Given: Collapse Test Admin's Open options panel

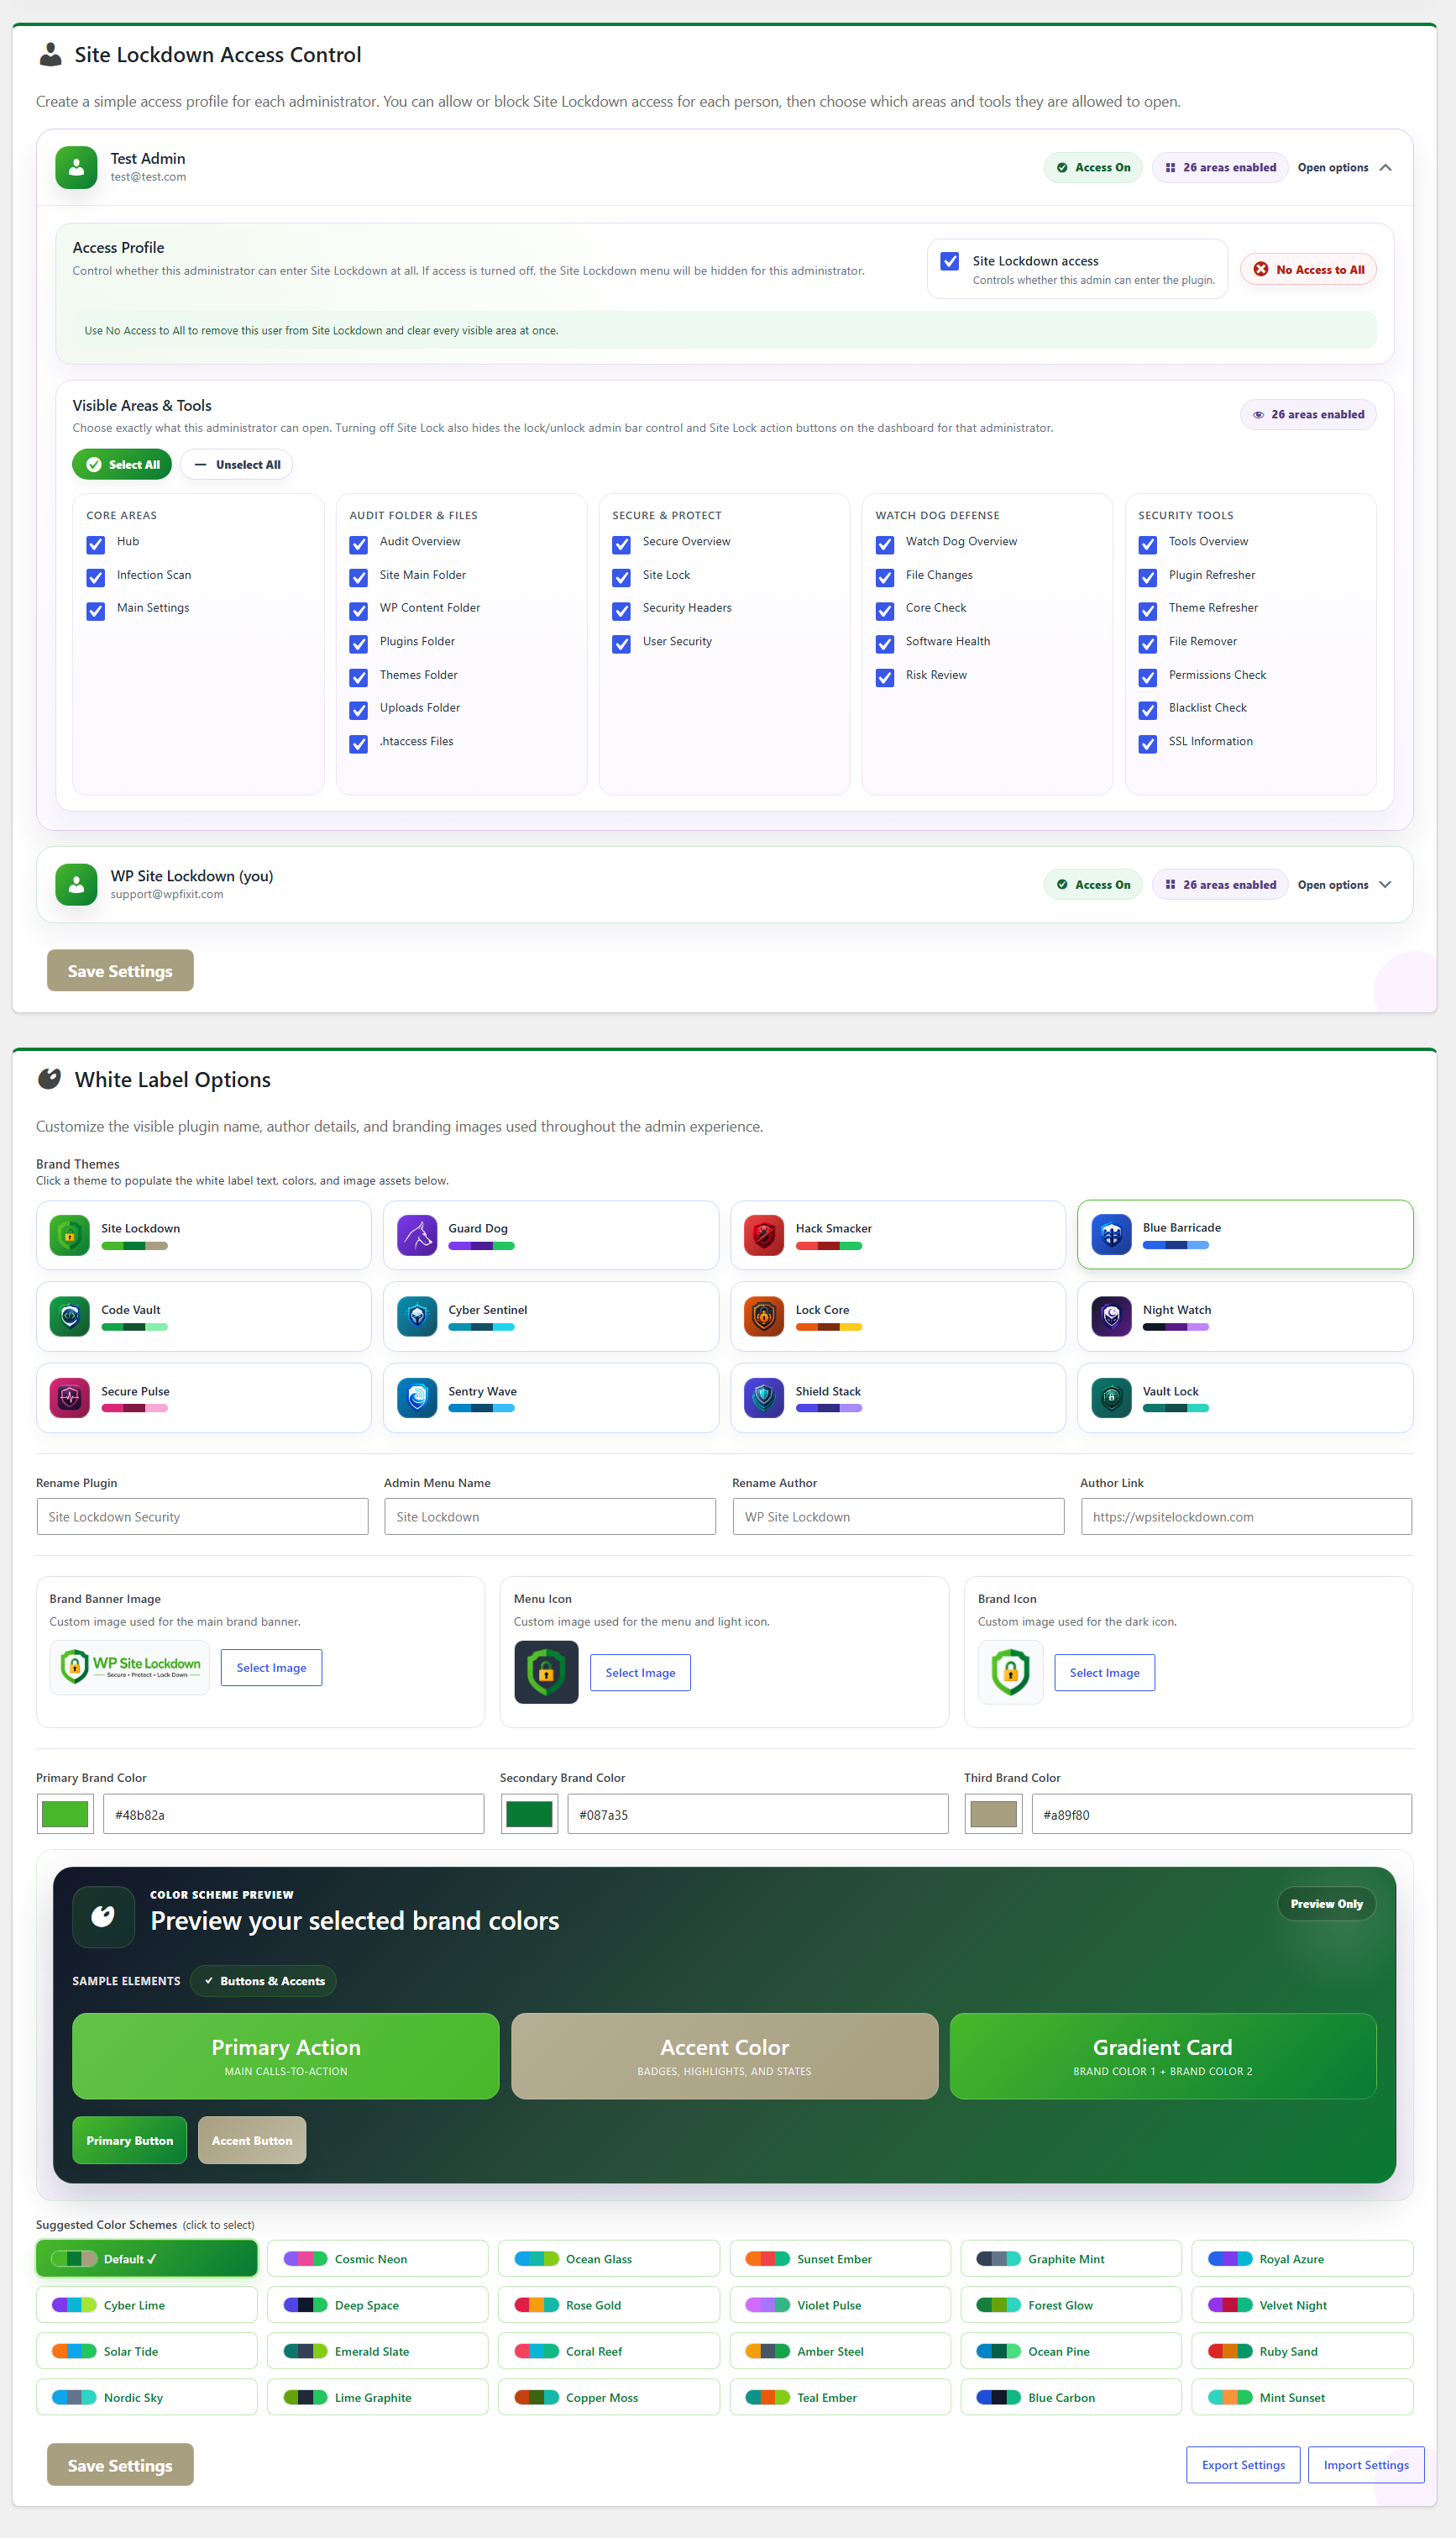Looking at the screenshot, I should pyautogui.click(x=1345, y=167).
